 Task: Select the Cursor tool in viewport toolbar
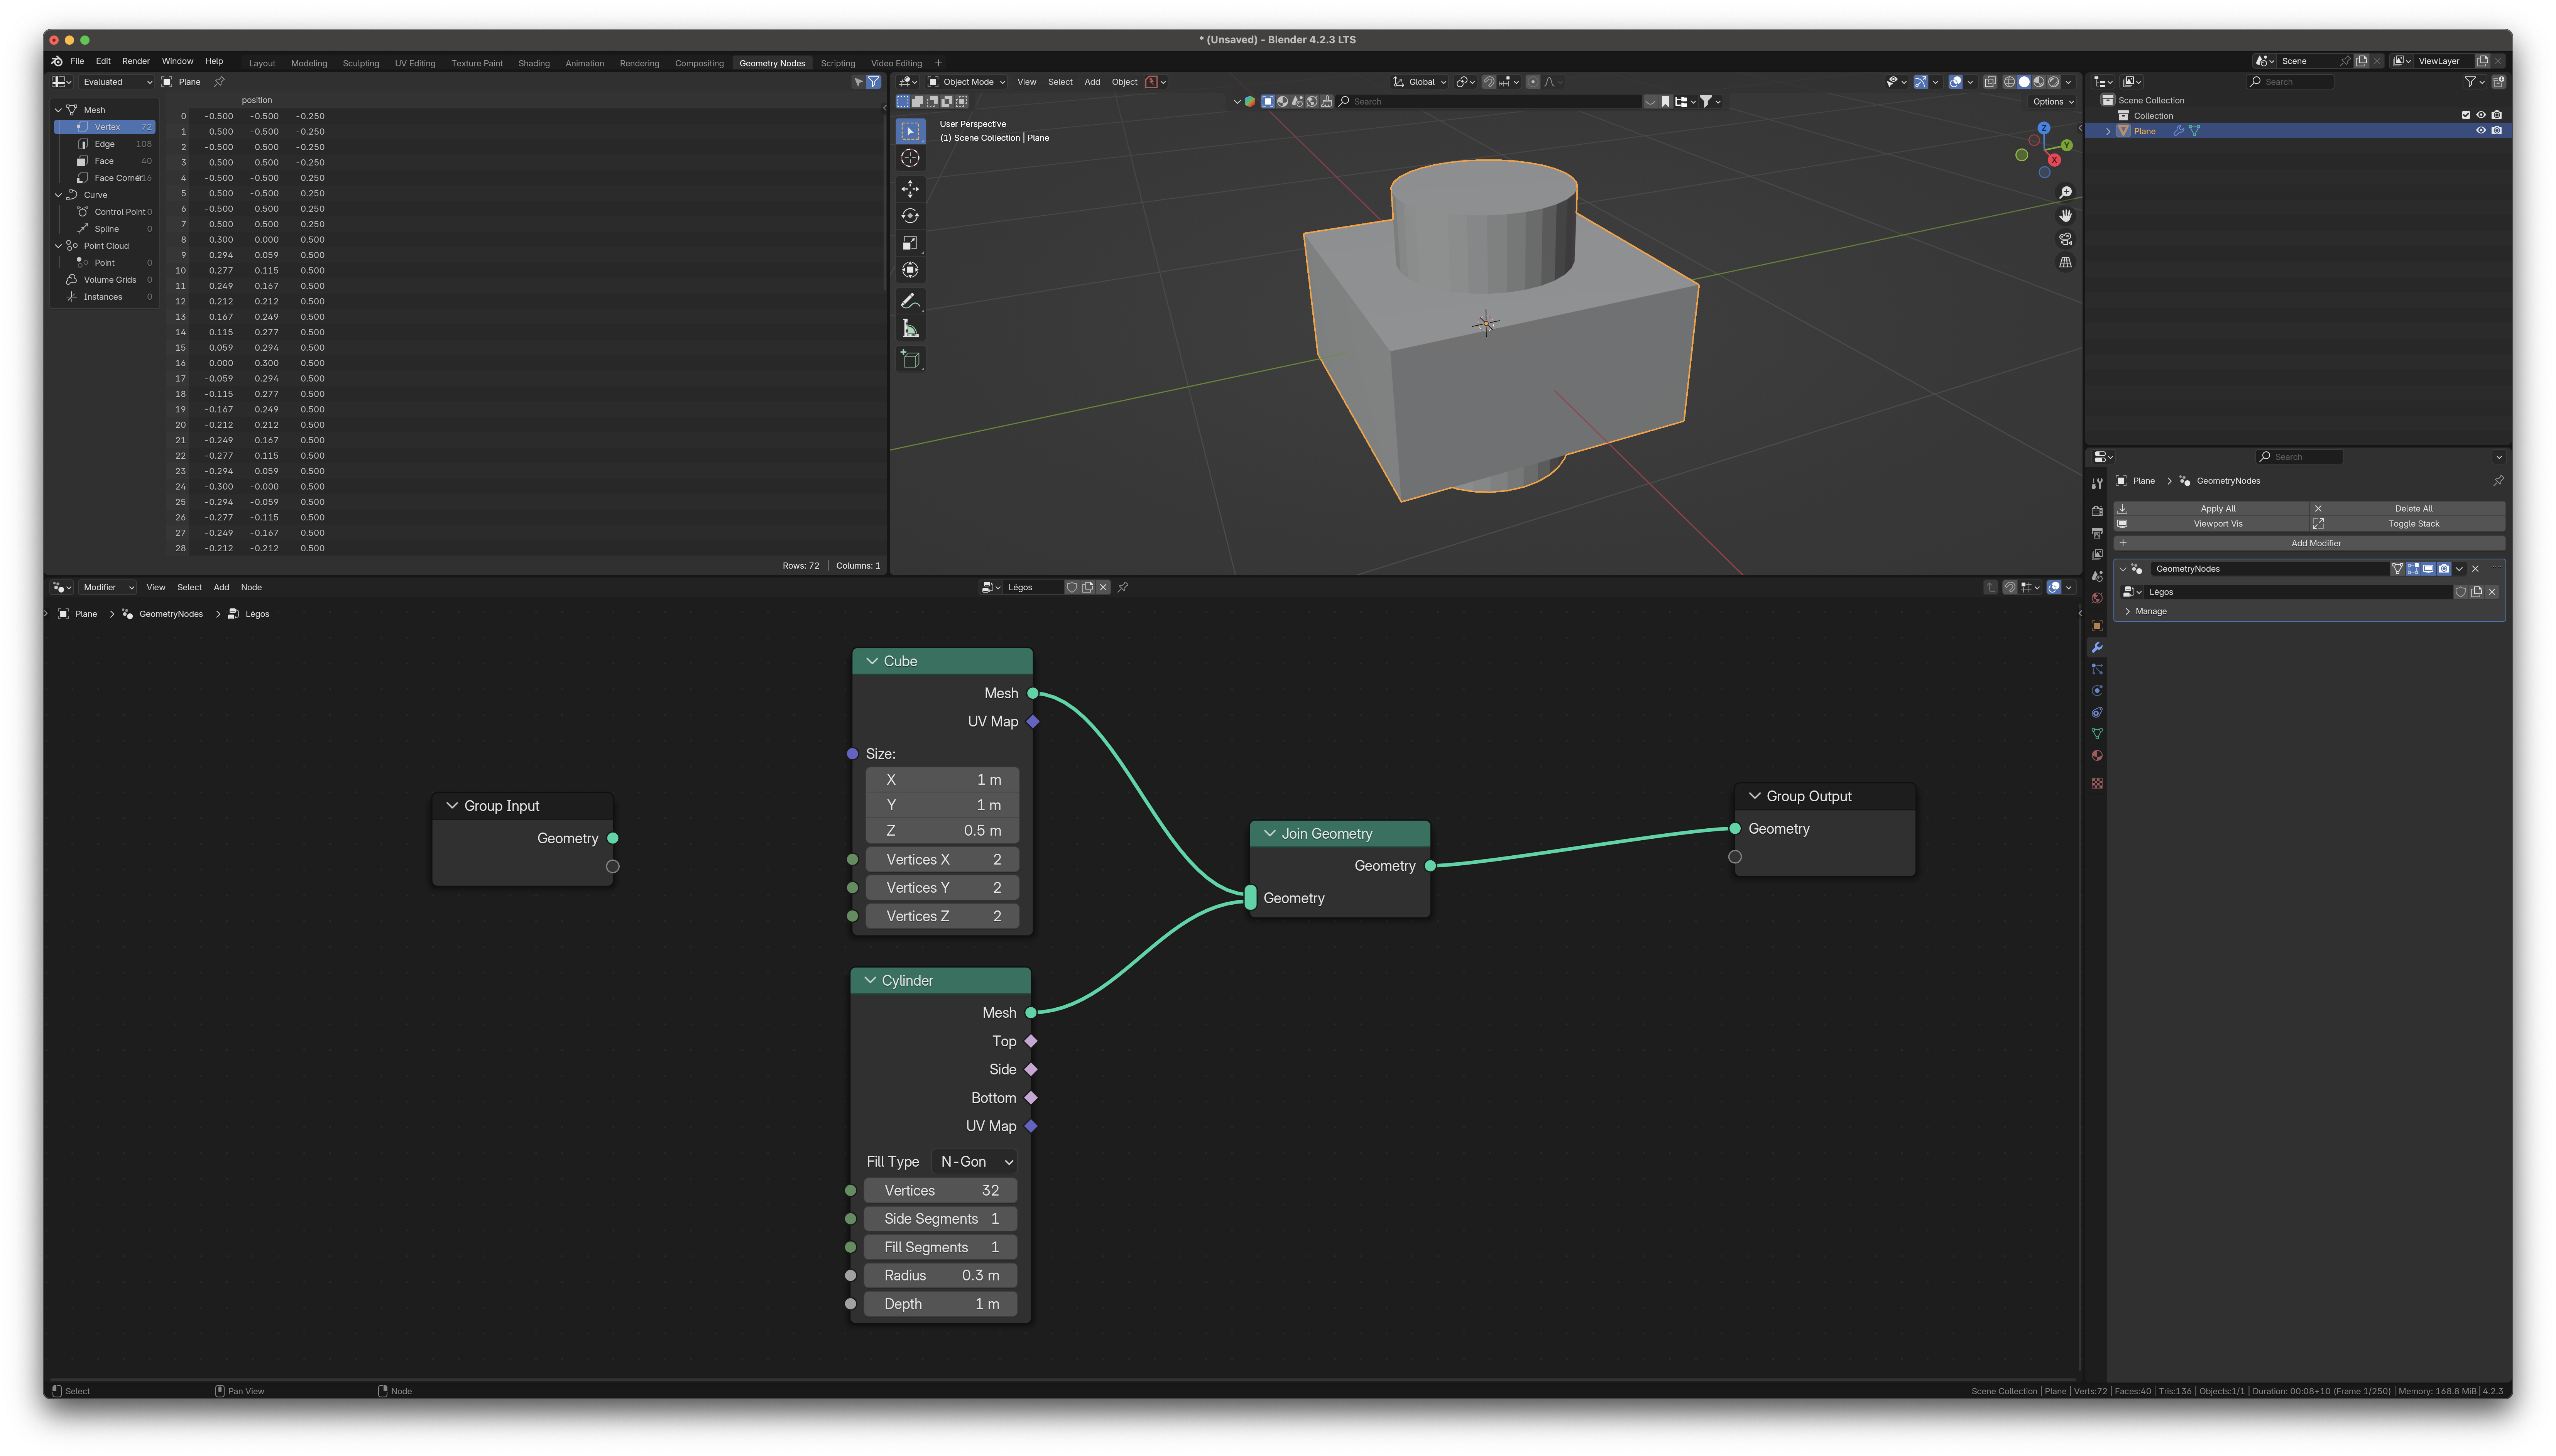coord(910,158)
